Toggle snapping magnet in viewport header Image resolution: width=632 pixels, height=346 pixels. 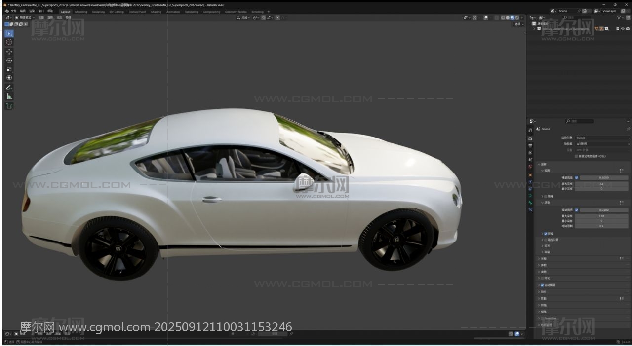point(263,17)
